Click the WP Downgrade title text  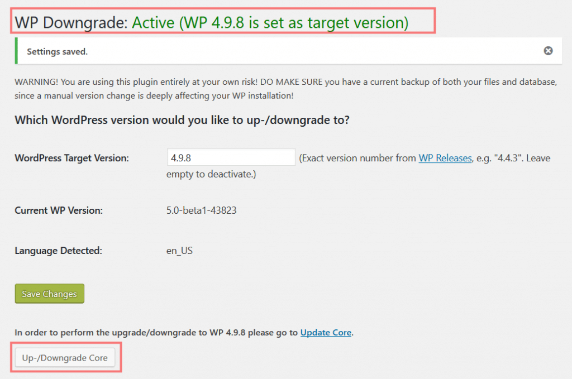tap(71, 22)
